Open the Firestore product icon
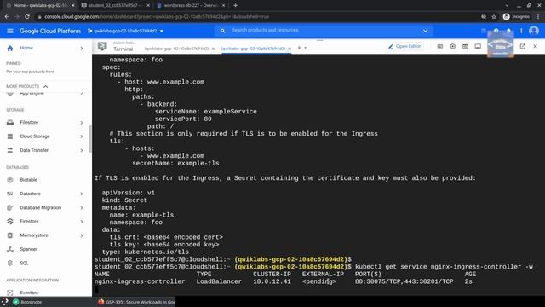Screen dimensions: 545x307 tap(10, 222)
